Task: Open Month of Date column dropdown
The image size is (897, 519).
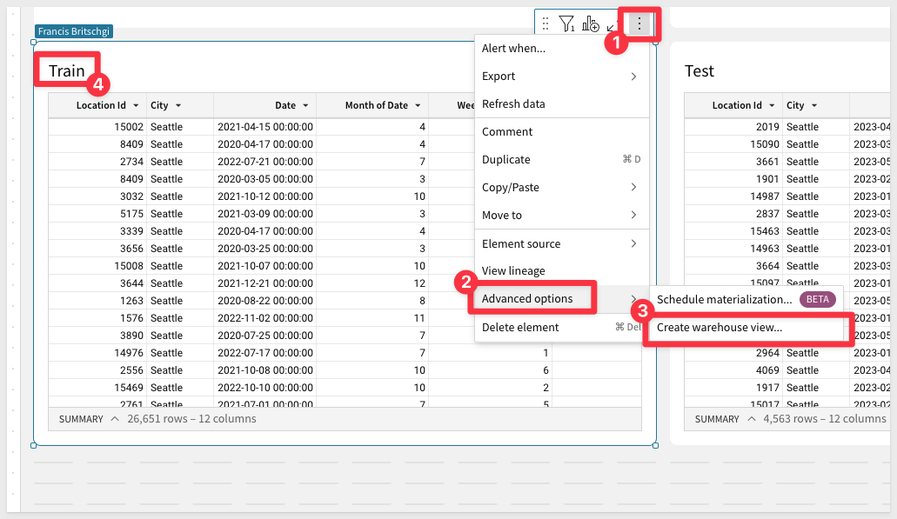Action: coord(418,106)
